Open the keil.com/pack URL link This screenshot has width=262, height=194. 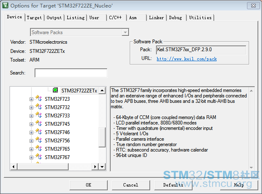coord(187,59)
